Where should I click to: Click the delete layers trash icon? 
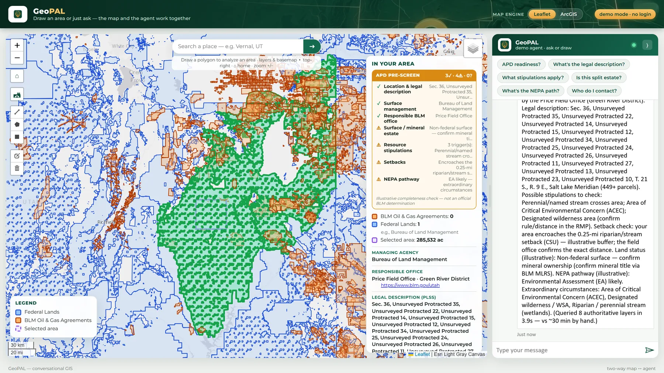17,168
